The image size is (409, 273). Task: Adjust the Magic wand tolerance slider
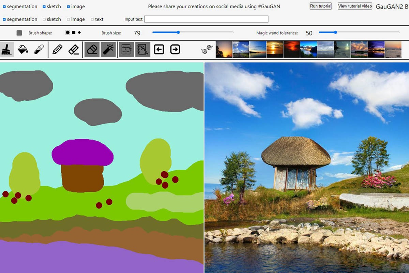(335, 32)
